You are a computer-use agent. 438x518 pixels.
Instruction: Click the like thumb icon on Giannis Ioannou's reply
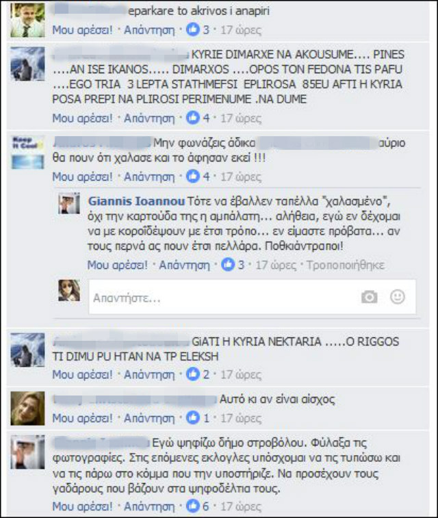(228, 264)
